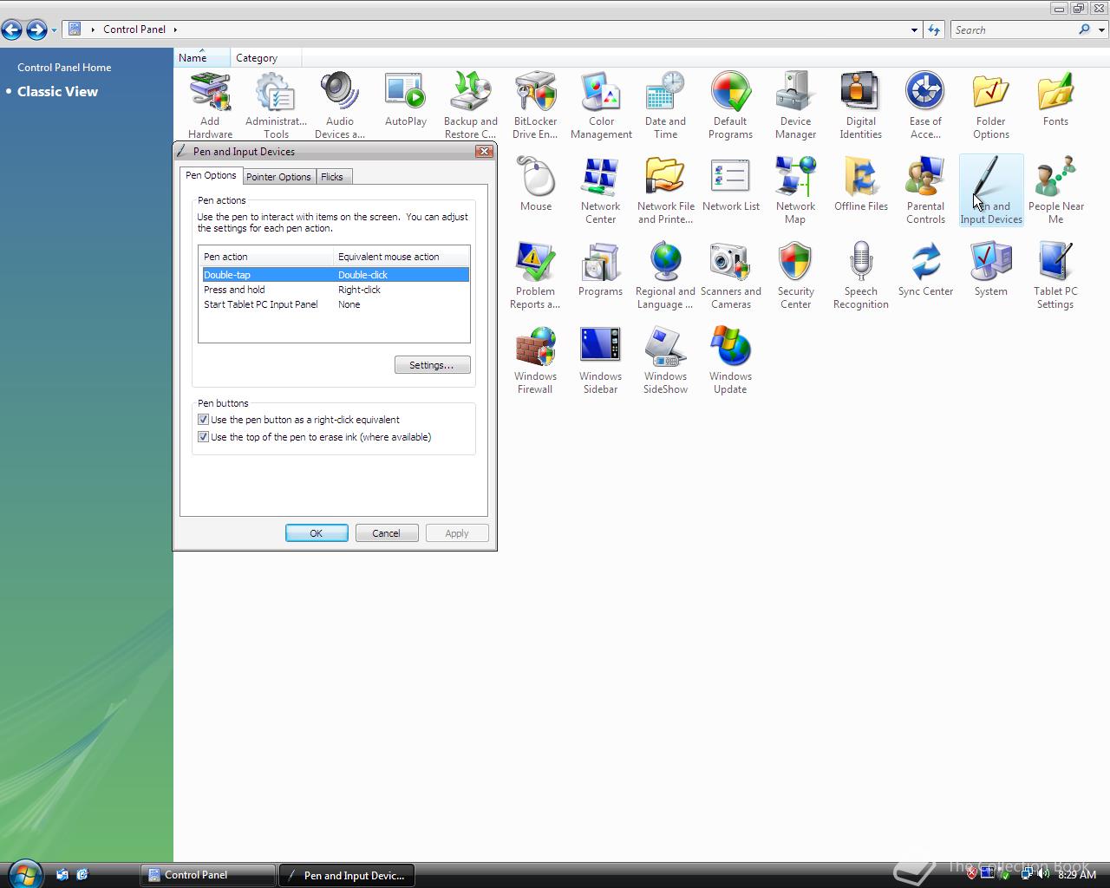Click the Back navigation button
Viewport: 1110px width, 888px height.
pyautogui.click(x=11, y=30)
